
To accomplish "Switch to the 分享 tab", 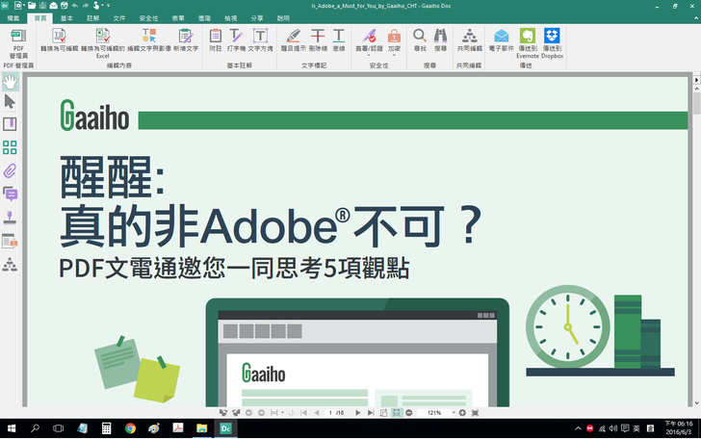I will 256,18.
